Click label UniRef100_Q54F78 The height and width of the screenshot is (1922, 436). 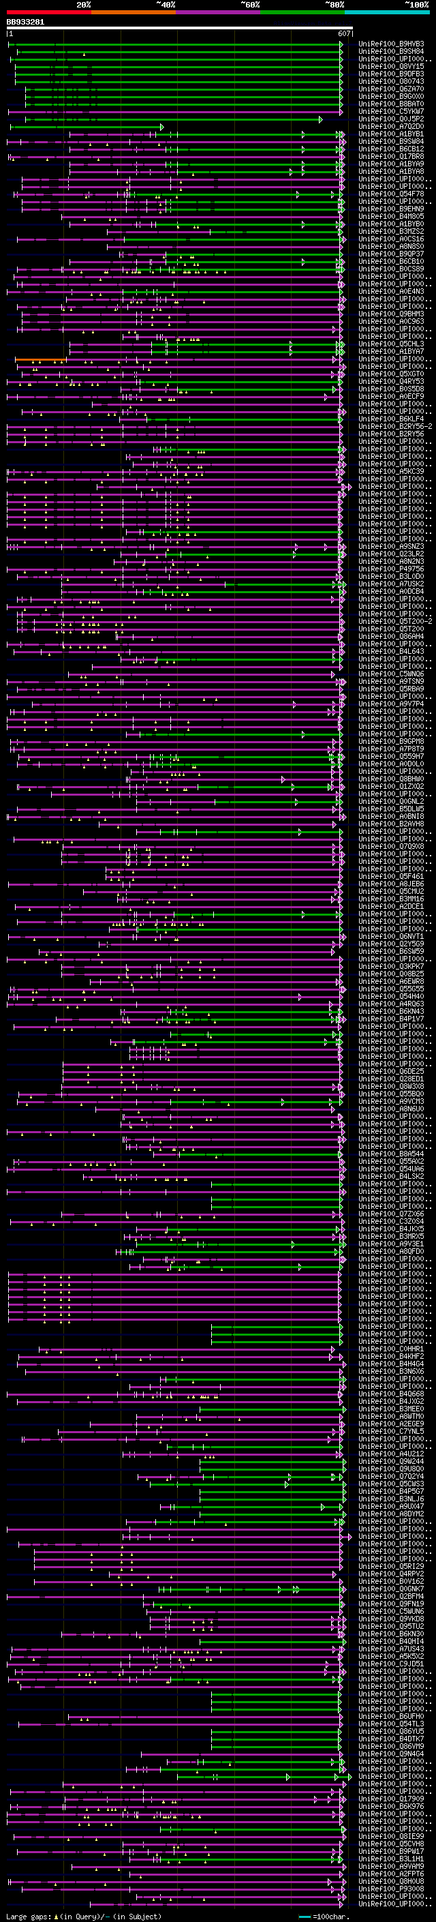click(391, 194)
